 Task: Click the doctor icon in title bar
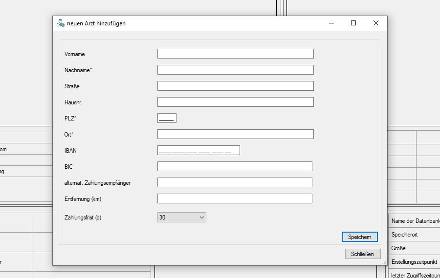(60, 23)
